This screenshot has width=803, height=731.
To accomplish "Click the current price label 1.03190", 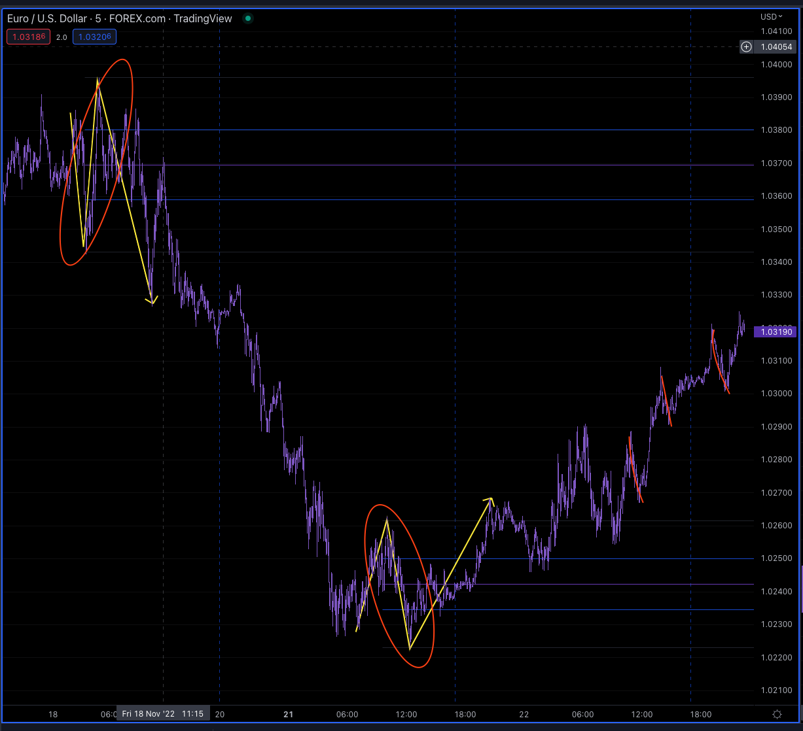I will pyautogui.click(x=776, y=331).
